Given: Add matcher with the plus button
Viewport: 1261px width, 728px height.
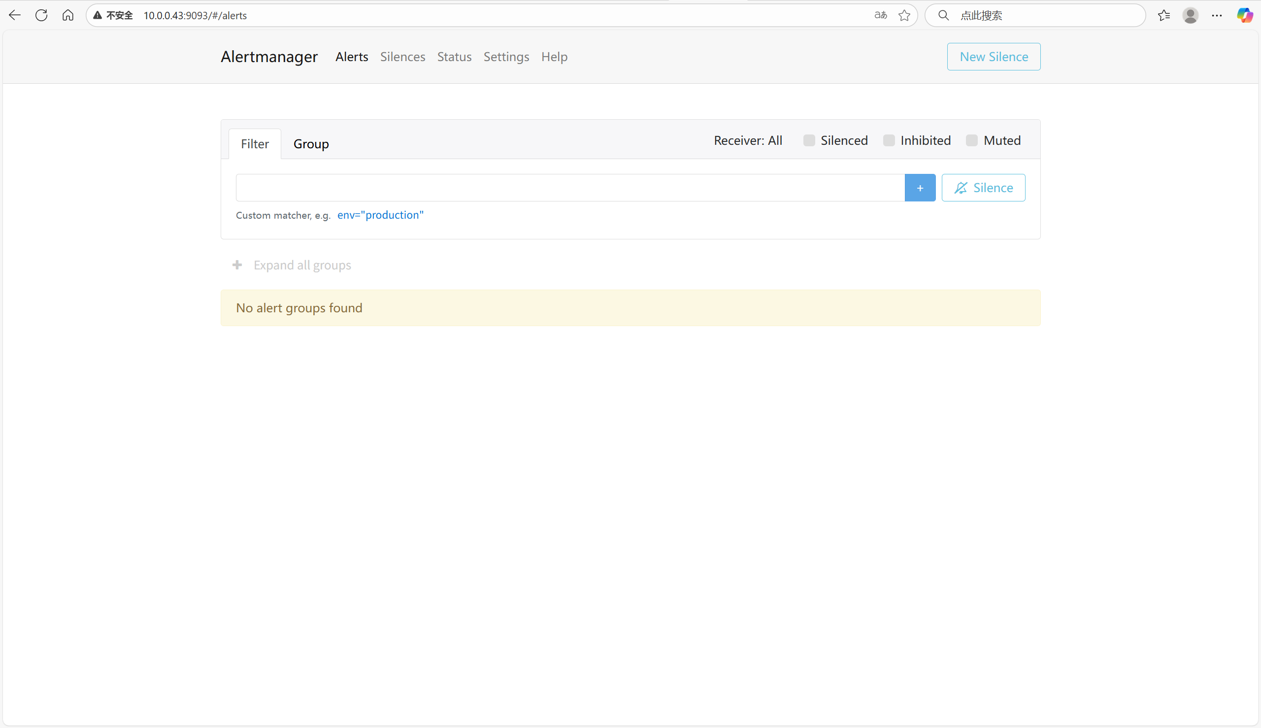Looking at the screenshot, I should tap(920, 188).
